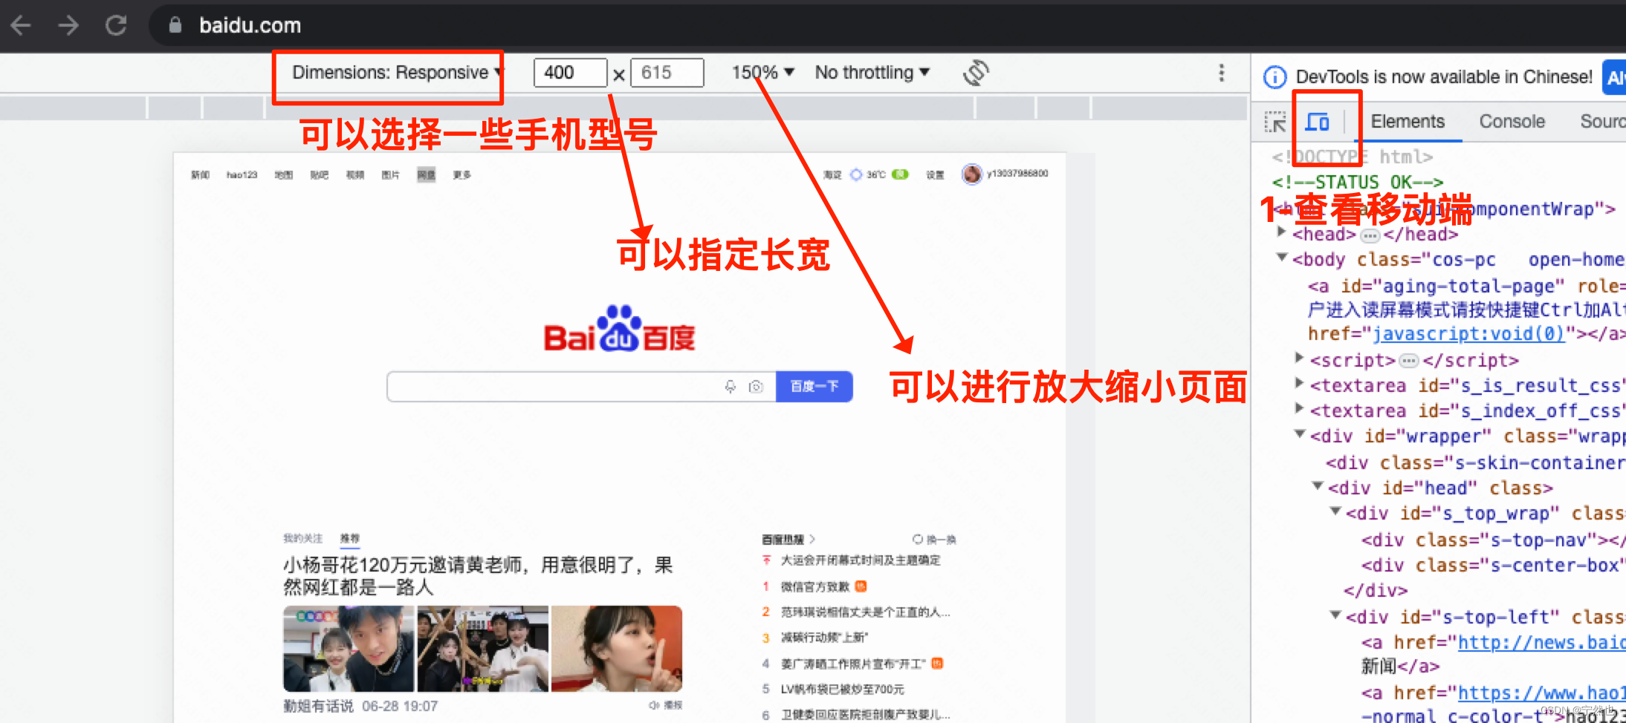The image size is (1626, 723).
Task: Expand the s_is_result_css textarea node
Action: (x=1299, y=383)
